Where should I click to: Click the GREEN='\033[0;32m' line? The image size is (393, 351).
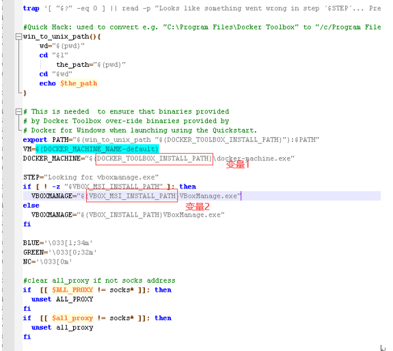point(60,253)
